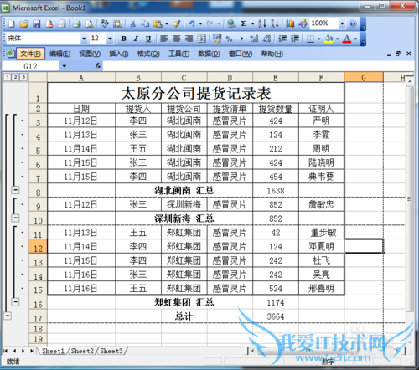Open the Chart Wizard icon
The width and height of the screenshot is (419, 370).
(x=290, y=23)
